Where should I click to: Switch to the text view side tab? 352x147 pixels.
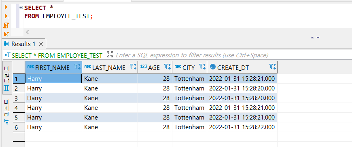[7, 112]
